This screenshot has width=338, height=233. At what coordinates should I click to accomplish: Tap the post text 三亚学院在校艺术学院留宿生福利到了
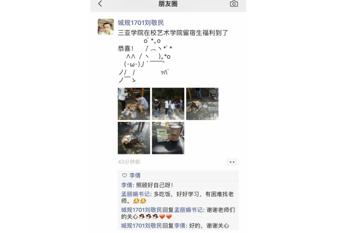[173, 33]
